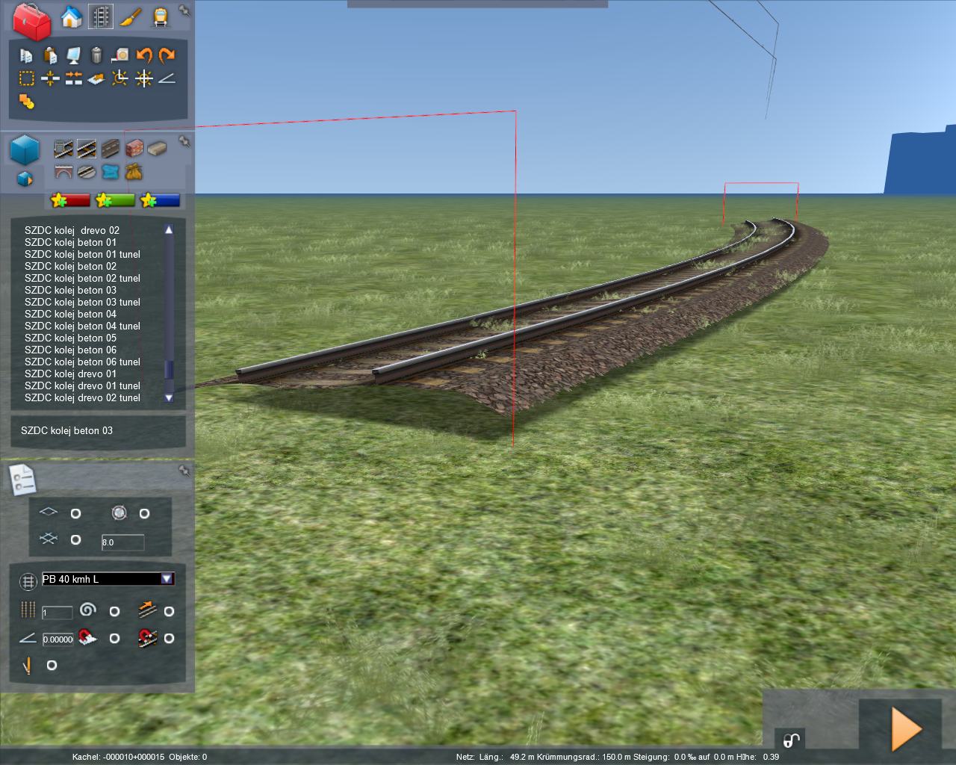Viewport: 956px width, 765px height.
Task: Toggle the radio beside the orange arrow track icon
Action: click(x=169, y=611)
